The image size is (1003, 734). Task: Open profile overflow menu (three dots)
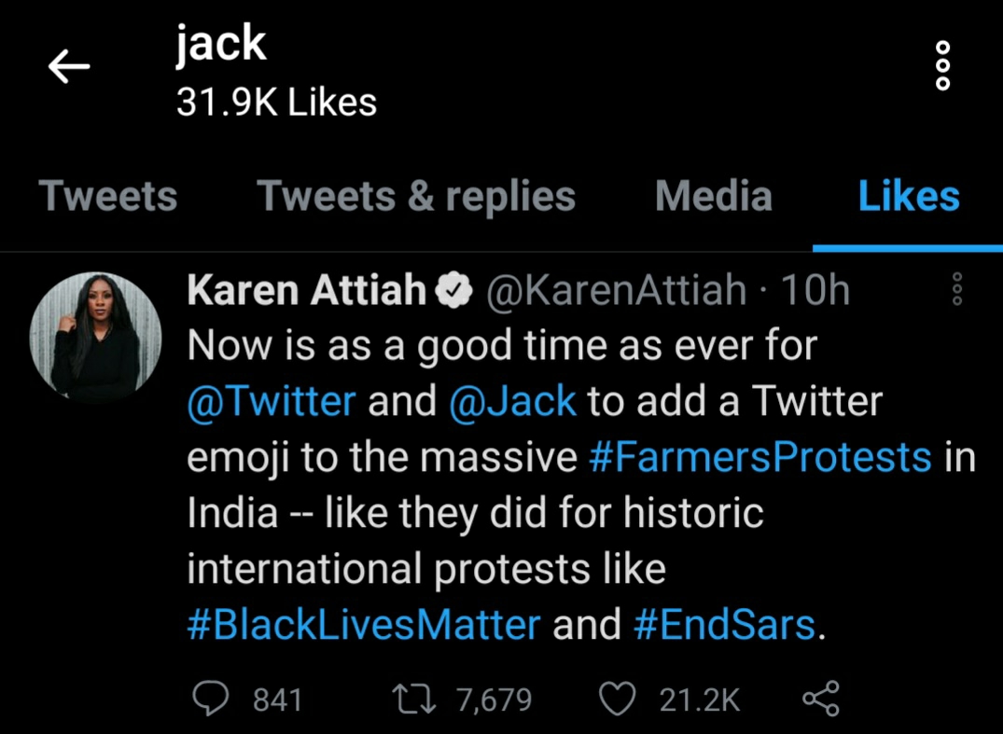click(x=942, y=65)
